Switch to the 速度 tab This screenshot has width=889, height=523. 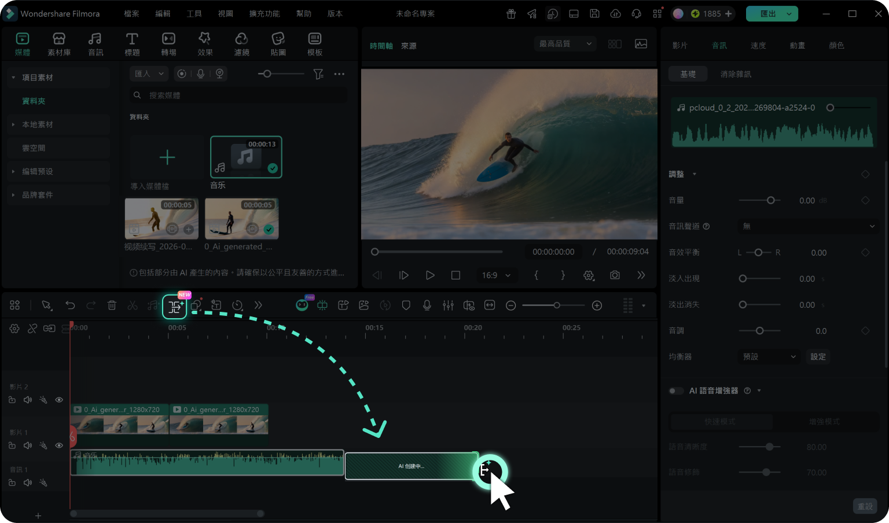[x=758, y=45]
